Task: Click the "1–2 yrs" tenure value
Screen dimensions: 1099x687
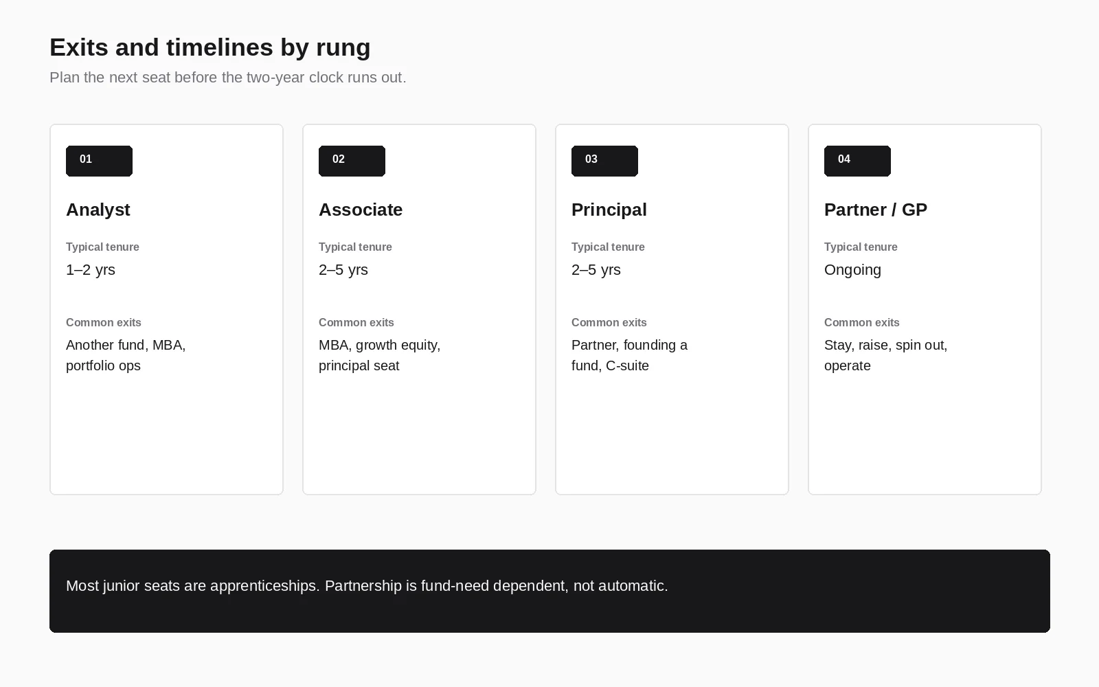Action: (91, 270)
